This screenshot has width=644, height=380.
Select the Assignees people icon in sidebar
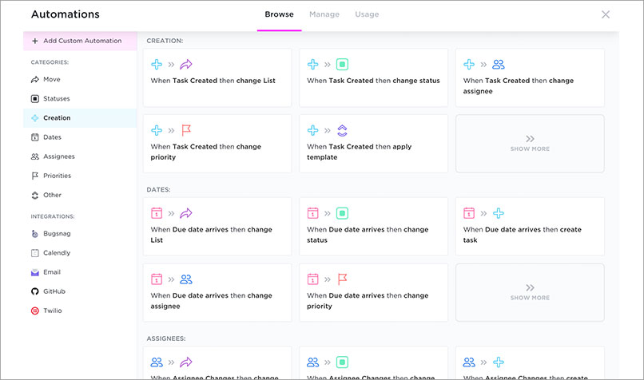pos(35,156)
